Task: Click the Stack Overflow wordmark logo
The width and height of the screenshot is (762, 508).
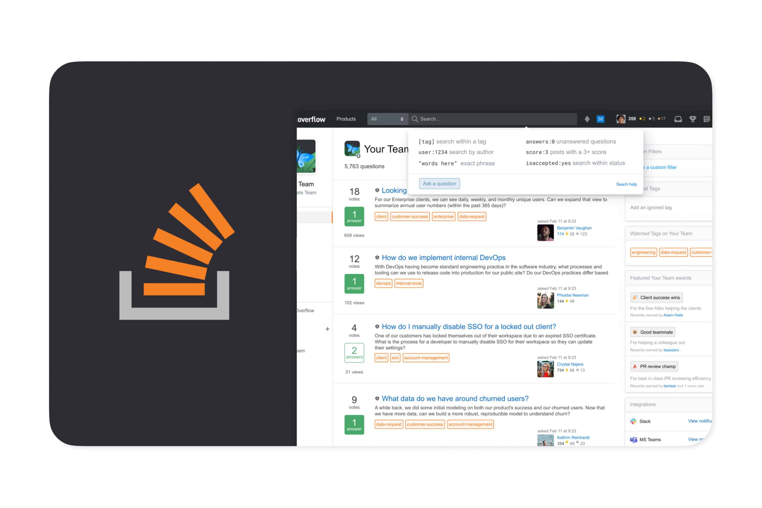Action: click(311, 119)
